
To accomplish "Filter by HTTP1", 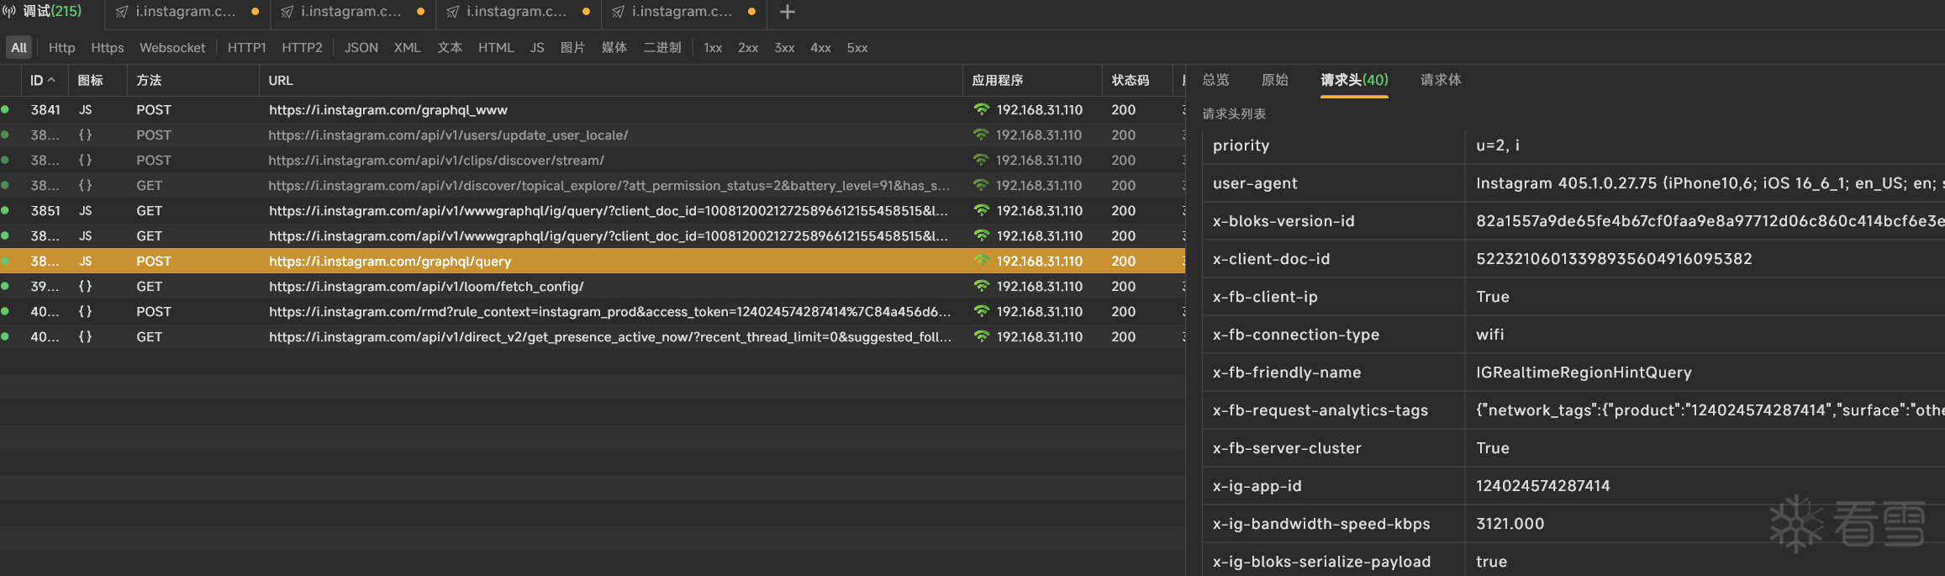I will point(246,48).
